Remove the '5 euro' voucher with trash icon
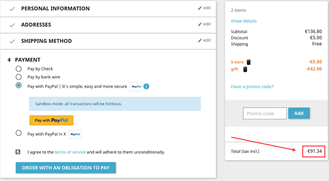Image resolution: width=329 pixels, height=181 pixels. click(x=249, y=62)
